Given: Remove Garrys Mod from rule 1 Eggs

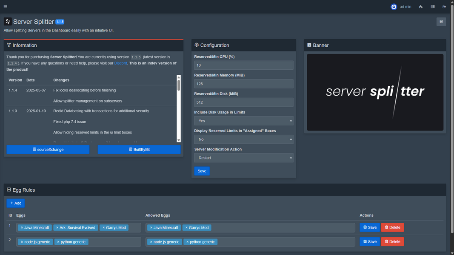Looking at the screenshot, I should tap(104, 227).
